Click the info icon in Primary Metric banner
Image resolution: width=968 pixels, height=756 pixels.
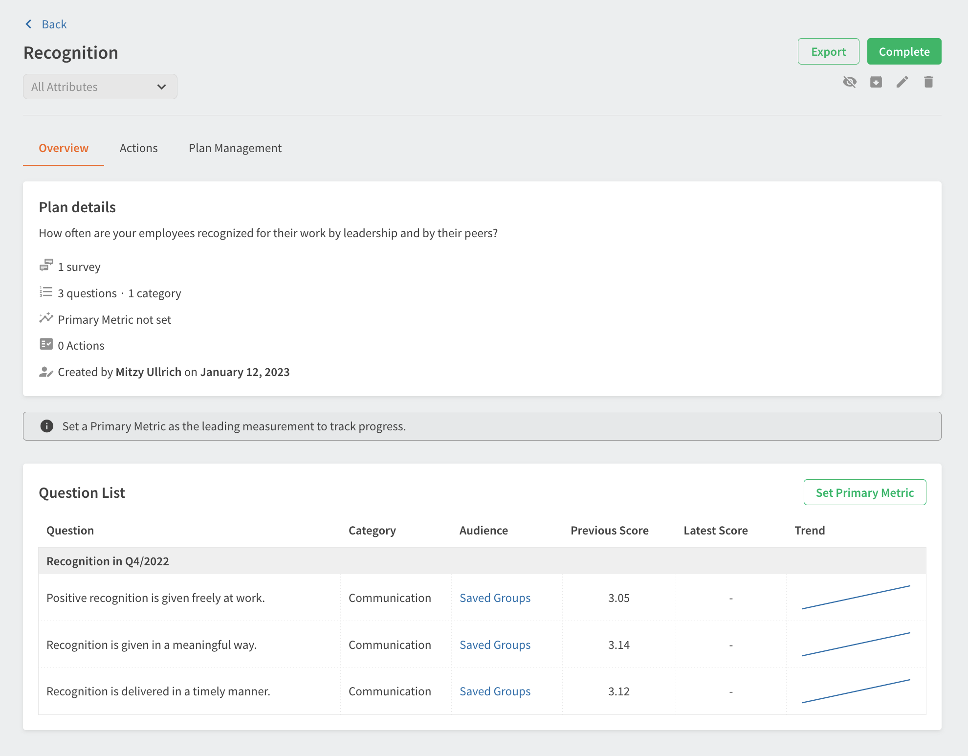click(46, 426)
